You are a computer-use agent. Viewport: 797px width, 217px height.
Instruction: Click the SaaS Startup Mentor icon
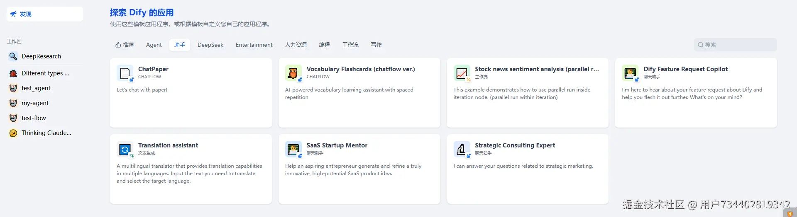293,149
